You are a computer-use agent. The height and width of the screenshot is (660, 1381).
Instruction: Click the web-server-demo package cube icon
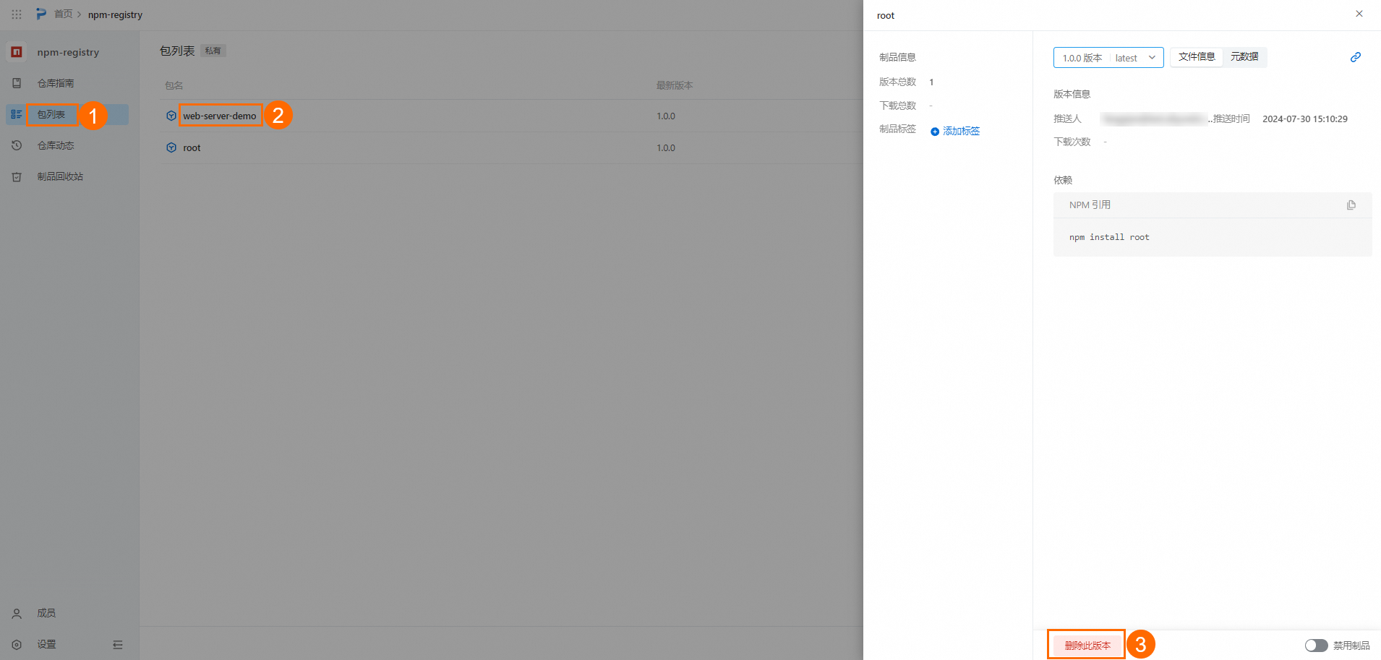pyautogui.click(x=171, y=116)
